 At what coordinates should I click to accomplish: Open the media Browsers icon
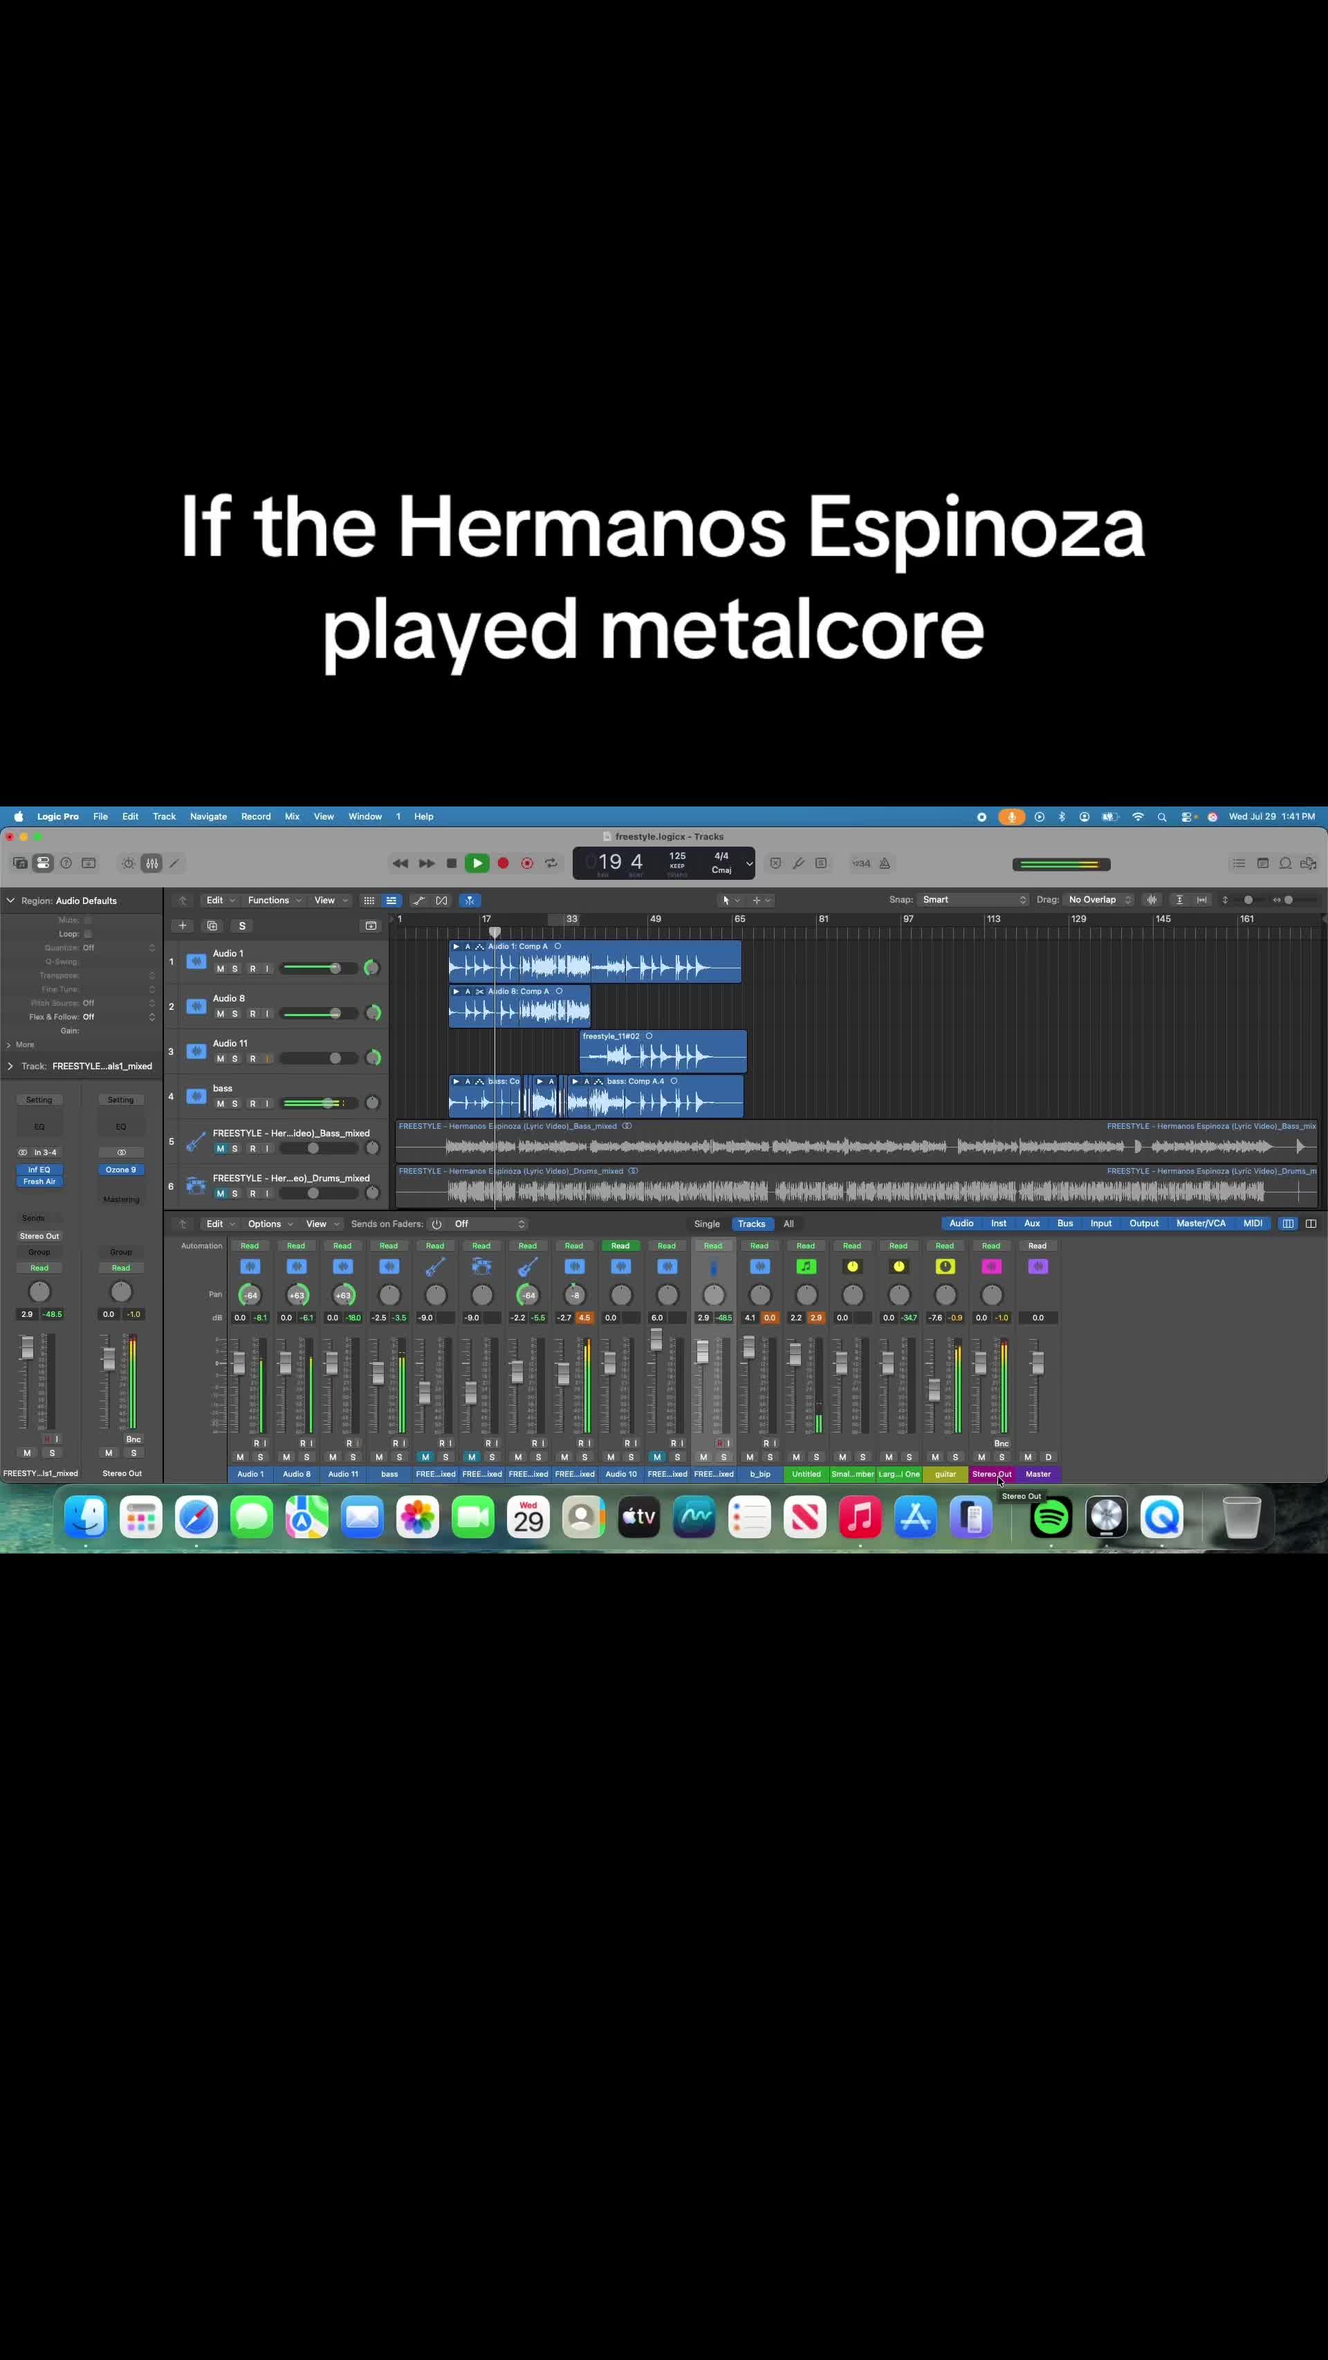[x=1309, y=863]
